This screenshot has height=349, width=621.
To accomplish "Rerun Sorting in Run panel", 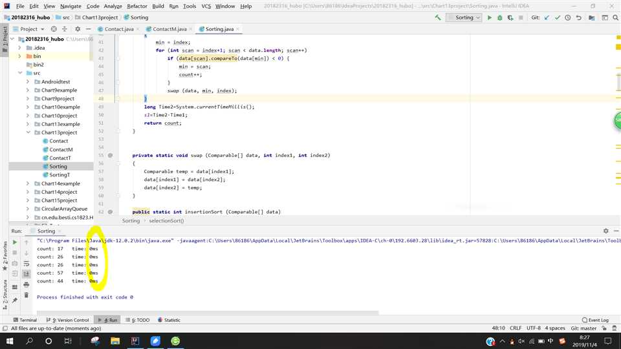I will click(x=15, y=242).
